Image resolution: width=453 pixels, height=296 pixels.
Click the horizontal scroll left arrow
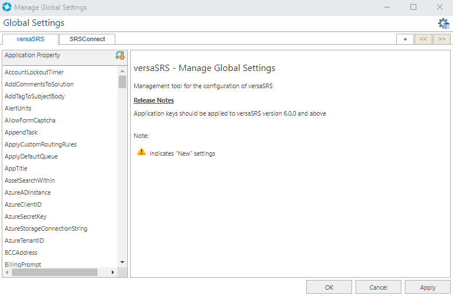coord(7,272)
